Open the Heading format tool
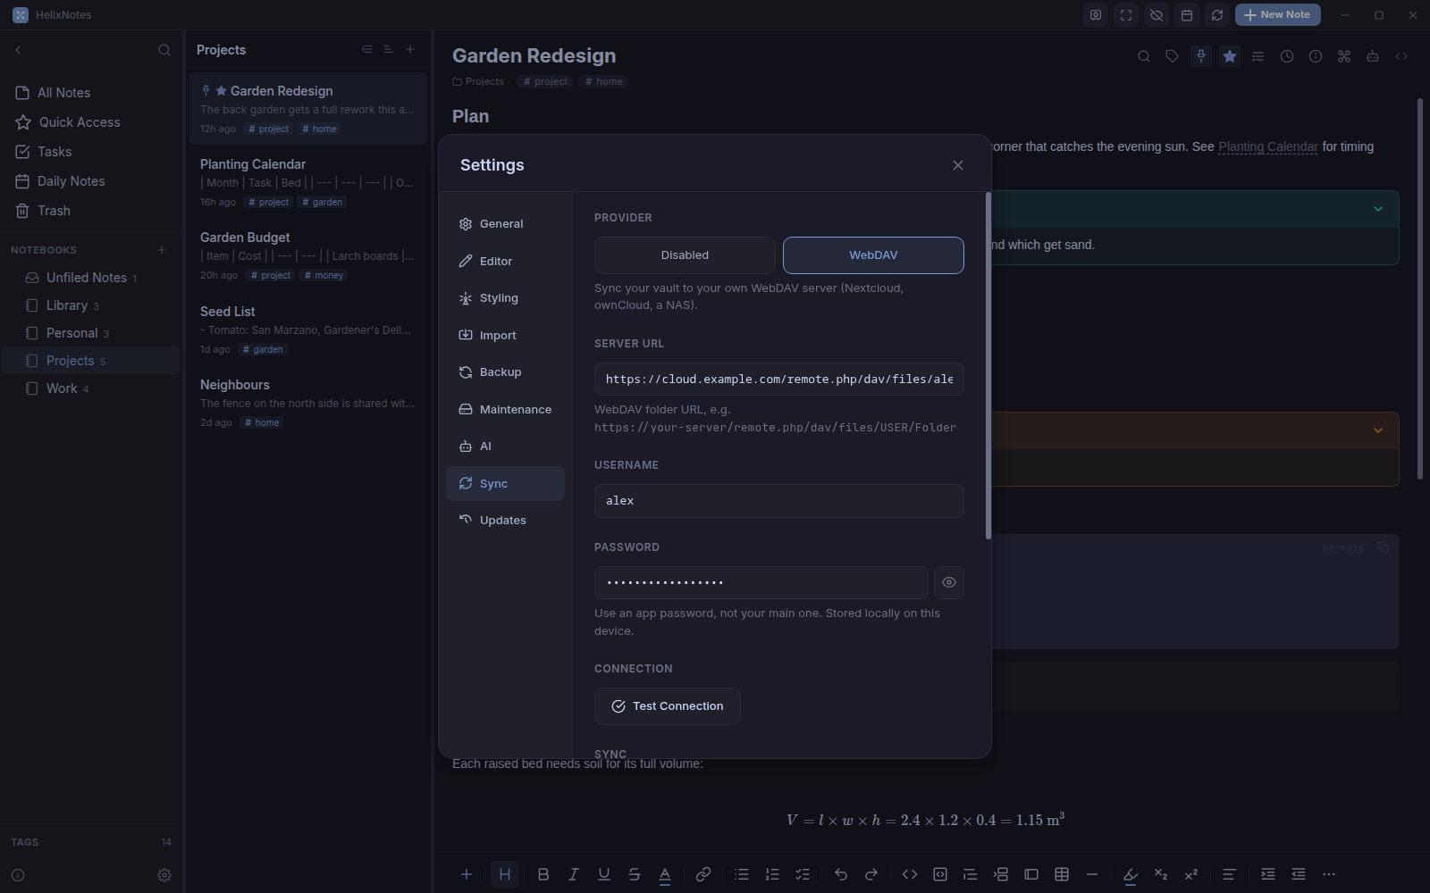Image resolution: width=1430 pixels, height=893 pixels. click(505, 874)
